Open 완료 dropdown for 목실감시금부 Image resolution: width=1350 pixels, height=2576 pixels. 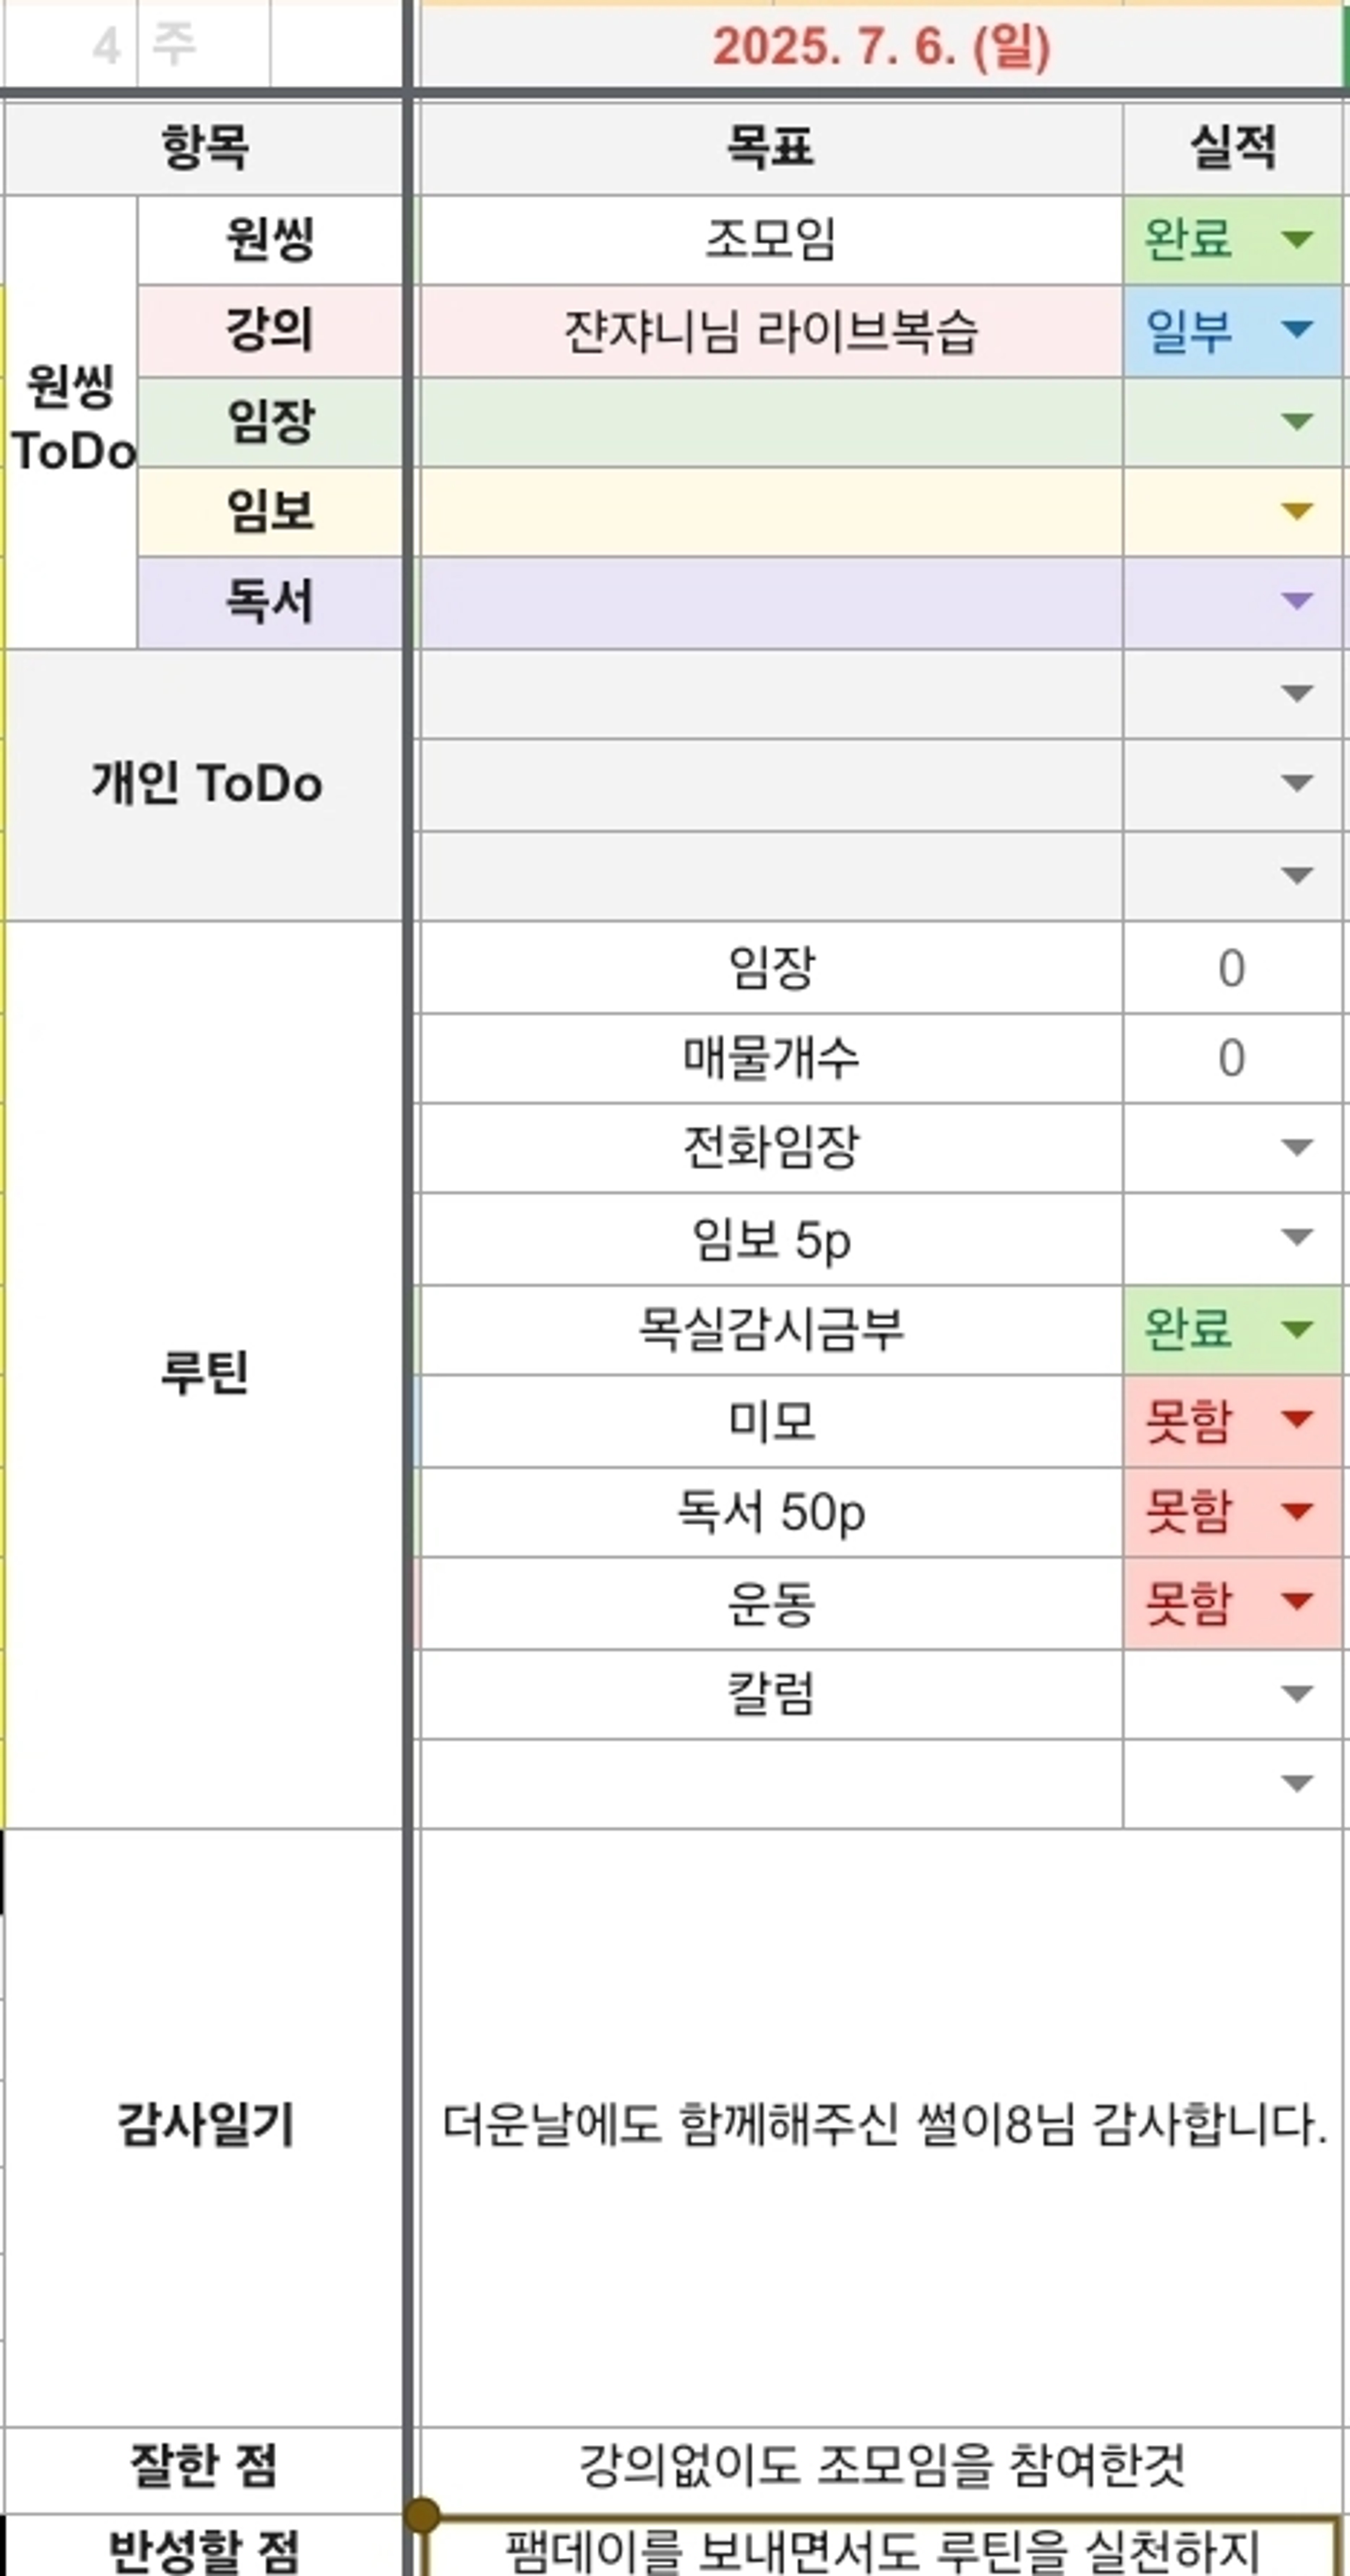tap(1296, 1329)
